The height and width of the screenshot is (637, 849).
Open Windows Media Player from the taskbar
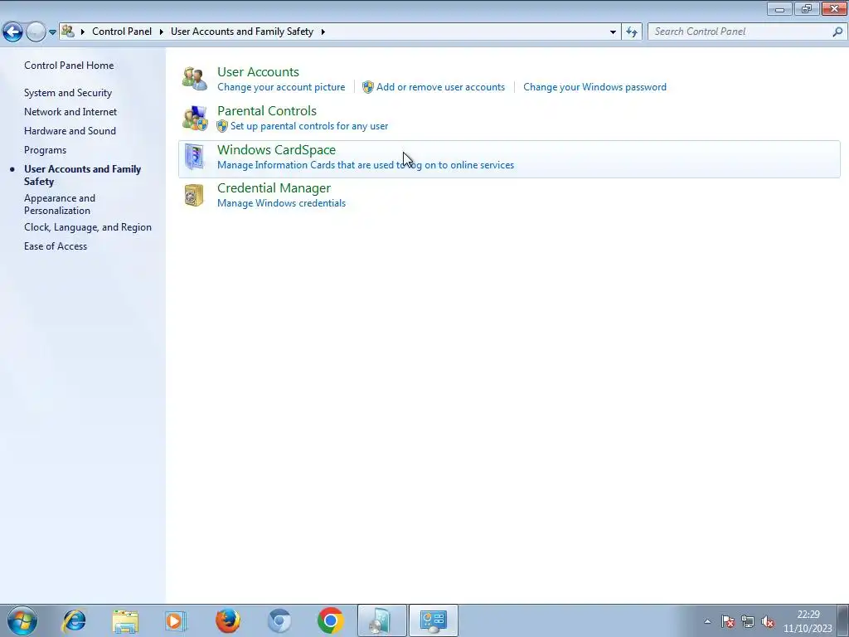coord(176,620)
